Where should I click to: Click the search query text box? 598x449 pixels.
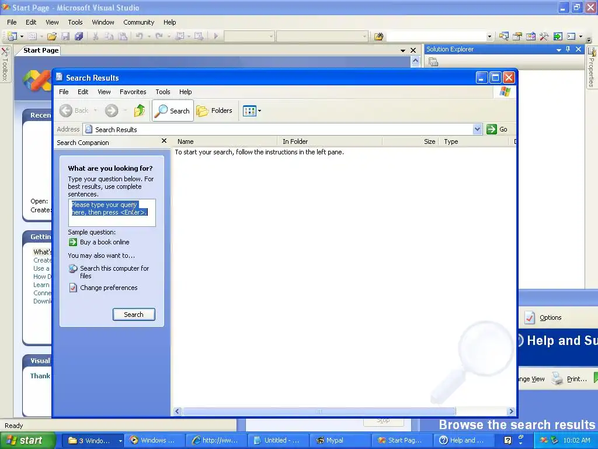(112, 213)
